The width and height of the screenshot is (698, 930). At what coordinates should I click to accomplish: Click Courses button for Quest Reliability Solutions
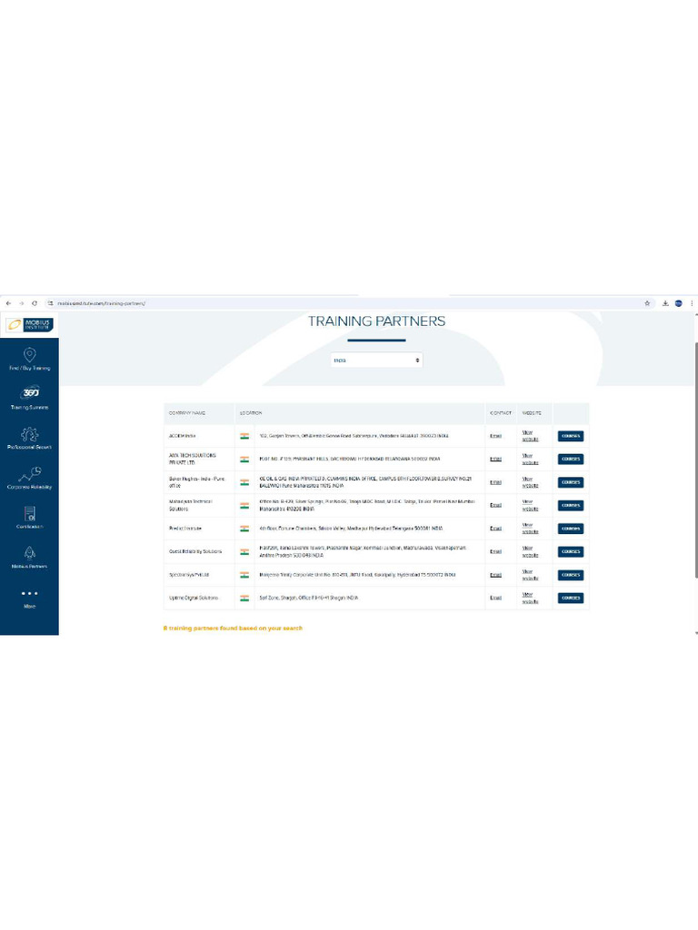coord(571,551)
